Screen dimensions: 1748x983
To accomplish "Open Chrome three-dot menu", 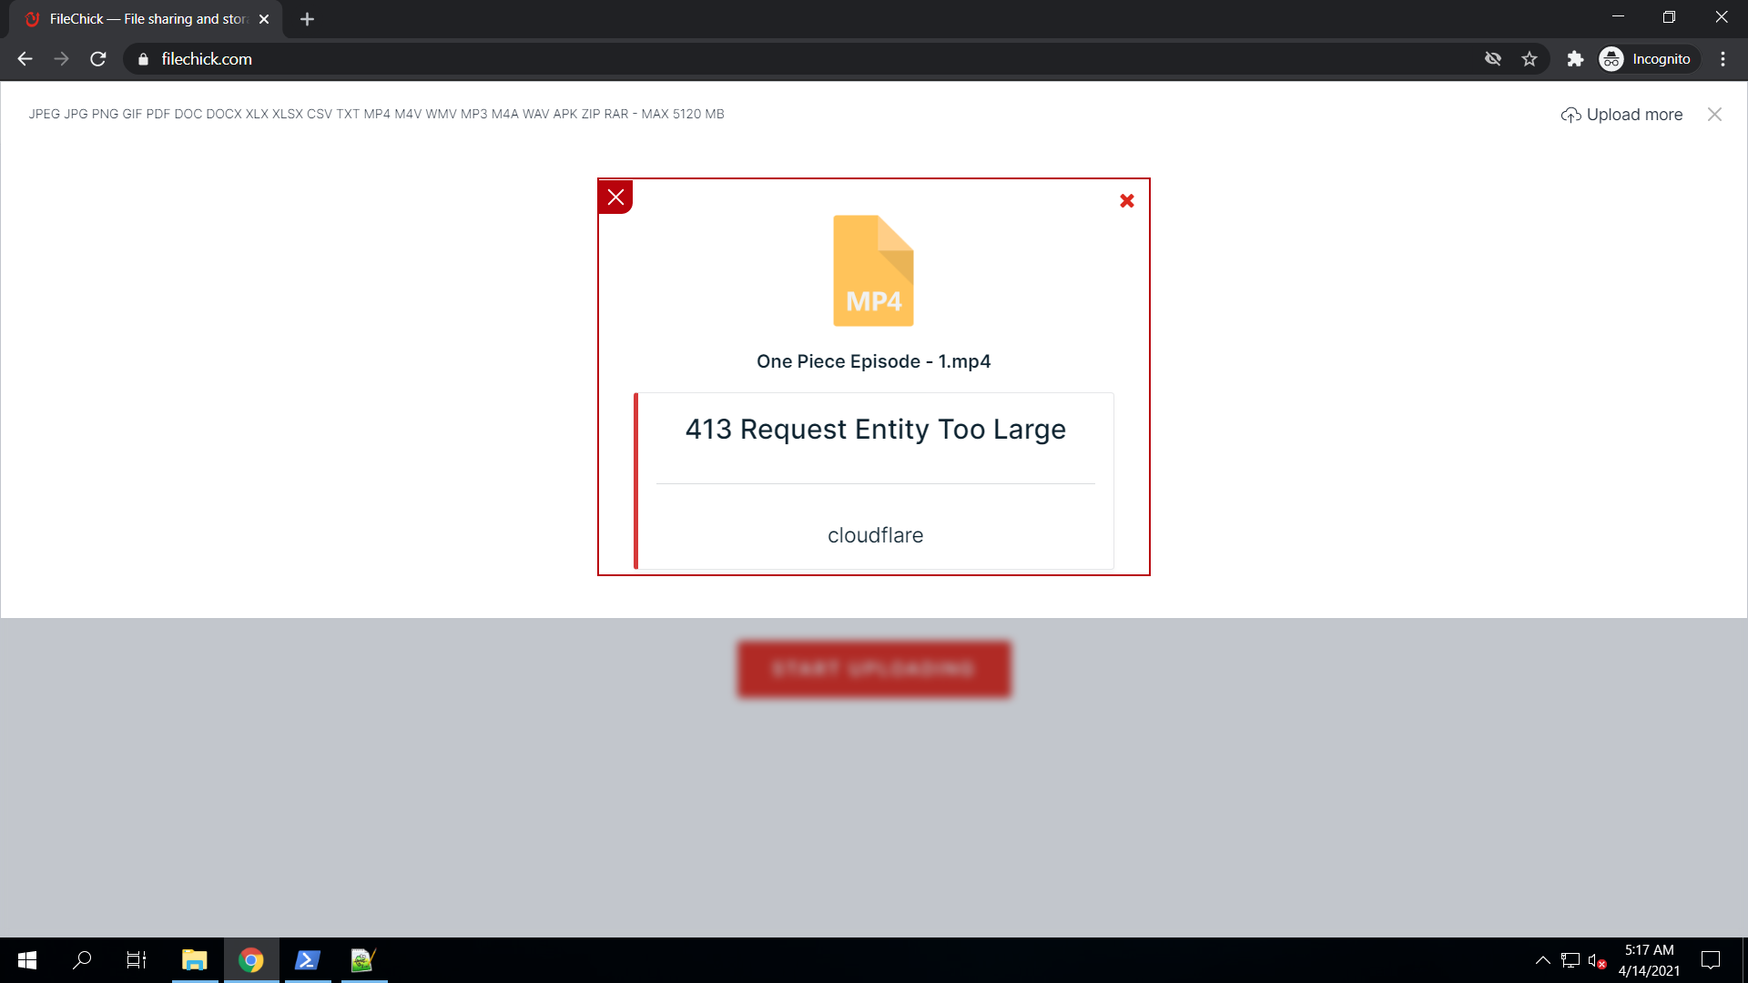I will (x=1723, y=59).
